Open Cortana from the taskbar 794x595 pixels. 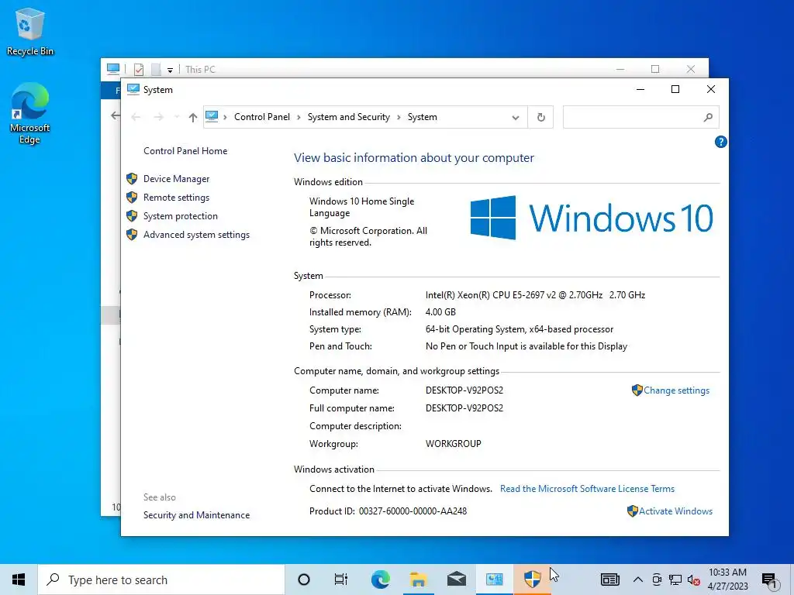[x=304, y=580]
